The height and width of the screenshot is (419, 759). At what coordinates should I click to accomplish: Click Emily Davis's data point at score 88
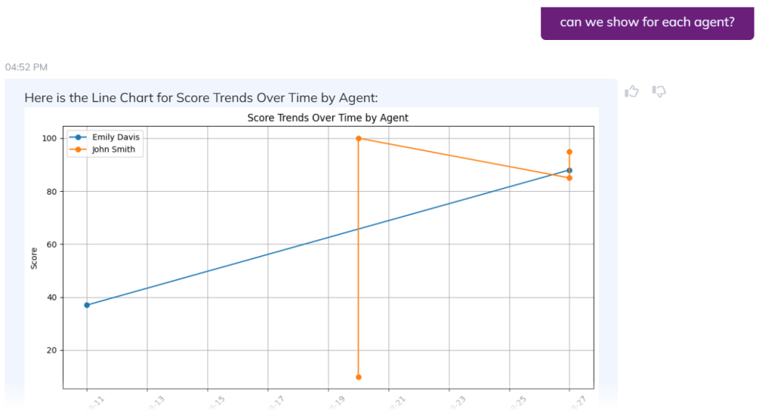pyautogui.click(x=569, y=170)
